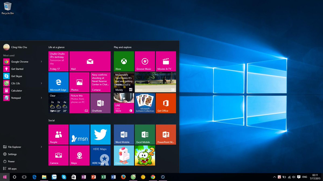Show hidden system tray icons
323x181 pixels.
tap(275, 177)
